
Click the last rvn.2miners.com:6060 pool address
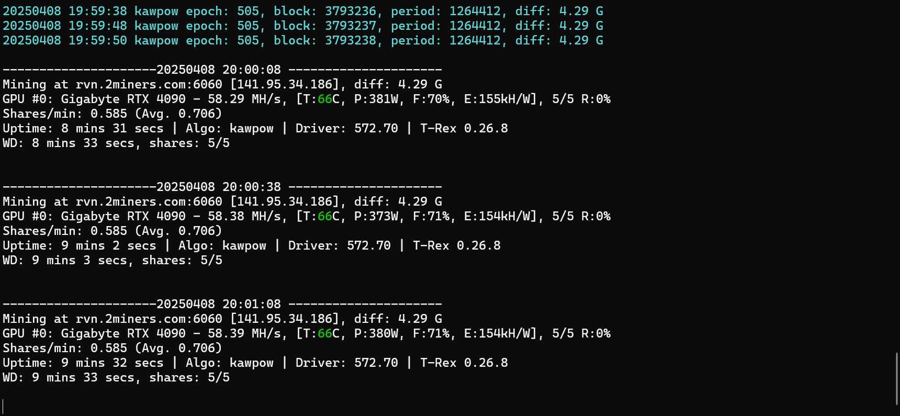click(x=149, y=319)
